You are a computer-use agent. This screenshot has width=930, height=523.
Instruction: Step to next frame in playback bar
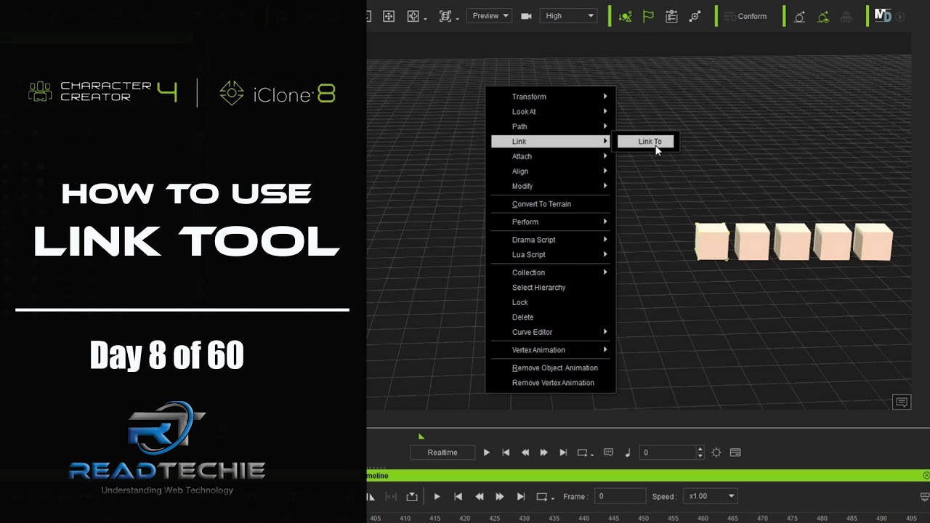543,453
